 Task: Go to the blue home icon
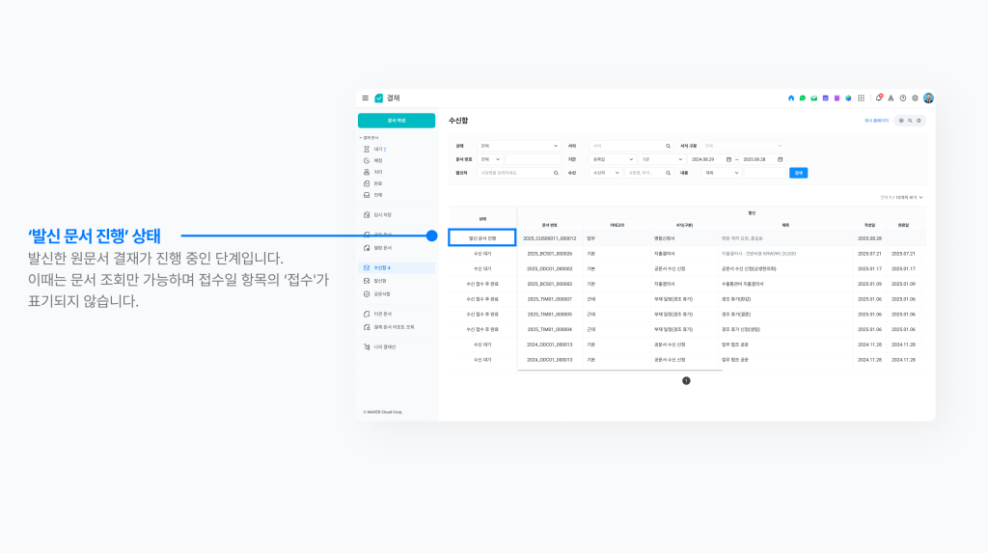click(x=791, y=98)
